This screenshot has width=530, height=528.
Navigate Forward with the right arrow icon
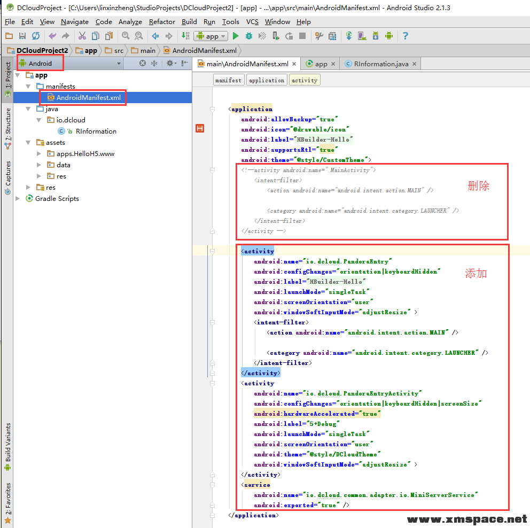[x=169, y=36]
